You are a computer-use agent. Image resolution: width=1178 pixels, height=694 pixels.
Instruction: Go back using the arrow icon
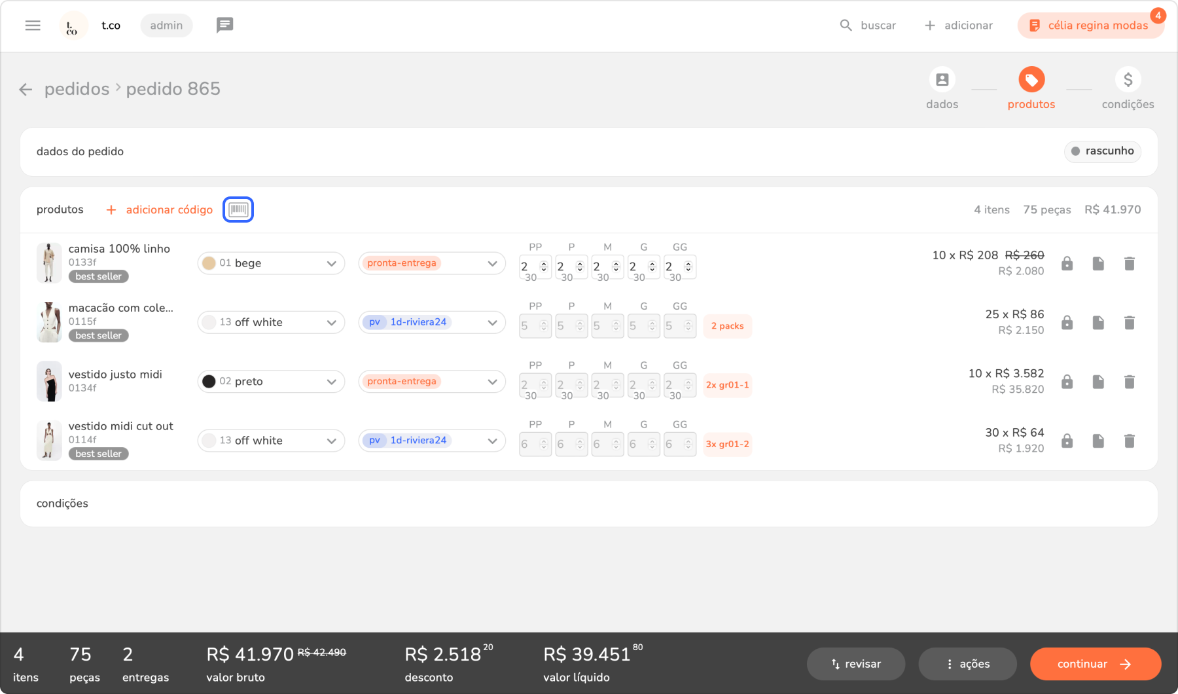[x=26, y=90]
